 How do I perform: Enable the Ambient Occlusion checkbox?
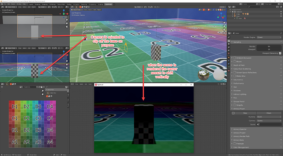pos(235,58)
